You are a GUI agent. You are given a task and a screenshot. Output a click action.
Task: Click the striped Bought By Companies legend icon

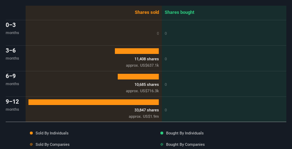coord(162,144)
